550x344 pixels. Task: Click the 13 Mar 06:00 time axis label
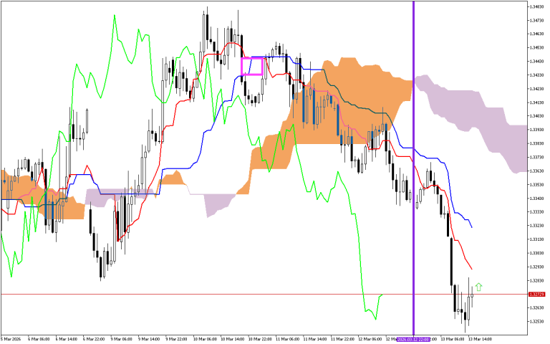click(x=452, y=339)
